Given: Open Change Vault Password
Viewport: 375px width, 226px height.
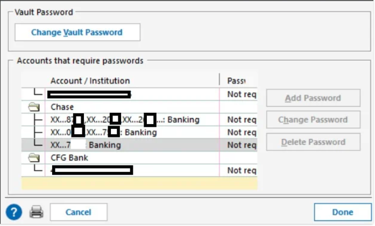Looking at the screenshot, I should 77,32.
